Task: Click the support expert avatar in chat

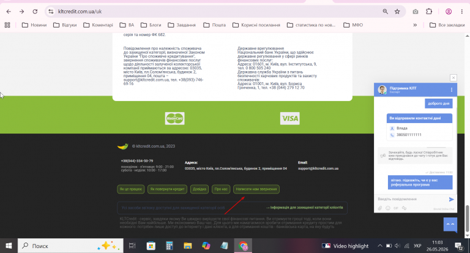Action: pos(382,89)
